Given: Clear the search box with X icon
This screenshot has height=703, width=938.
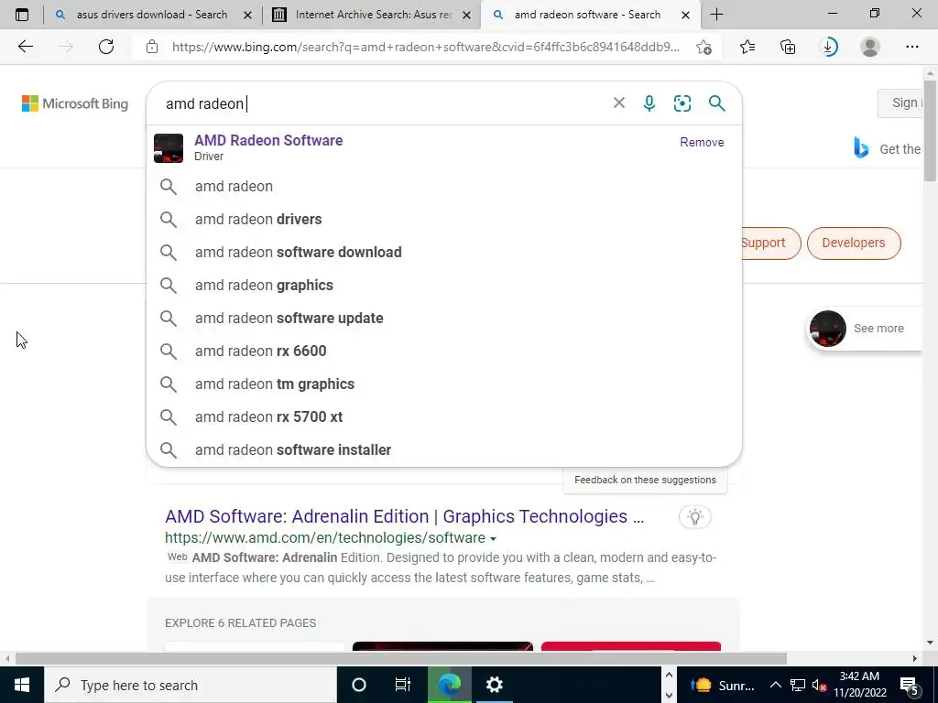Looking at the screenshot, I should pos(619,103).
